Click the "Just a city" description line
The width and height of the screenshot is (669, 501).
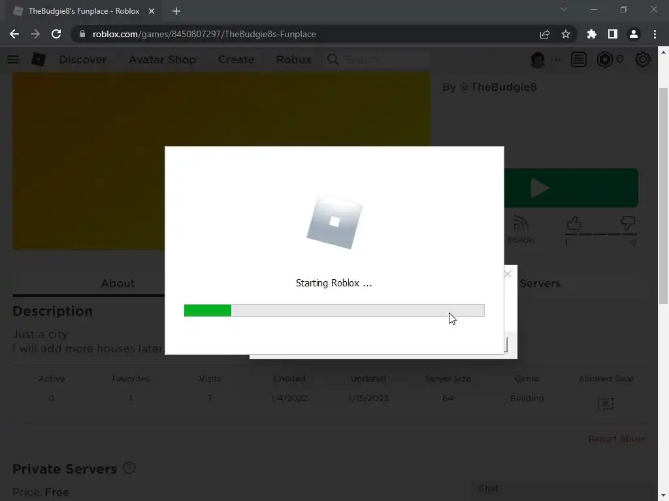pos(40,335)
